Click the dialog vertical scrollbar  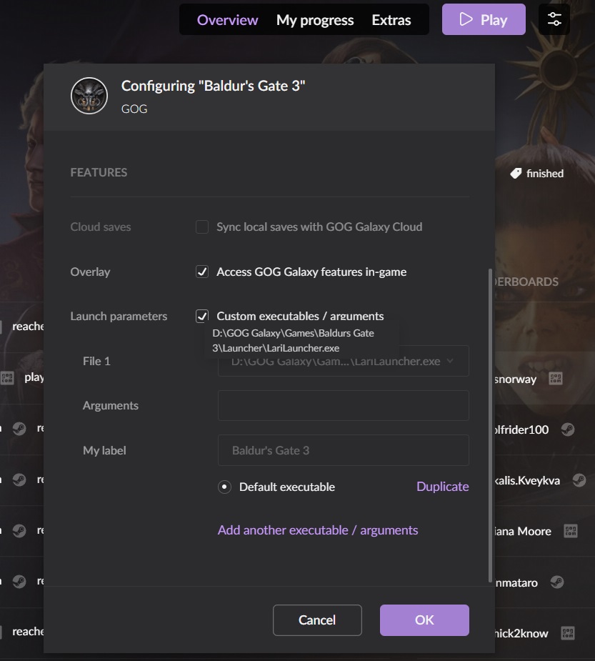pos(491,425)
